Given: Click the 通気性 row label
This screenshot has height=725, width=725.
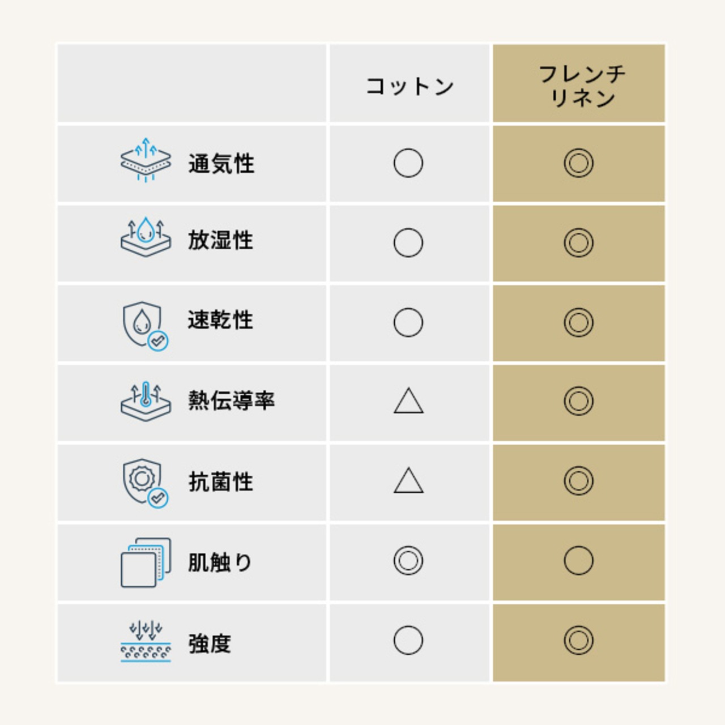Looking at the screenshot, I should pos(221,164).
